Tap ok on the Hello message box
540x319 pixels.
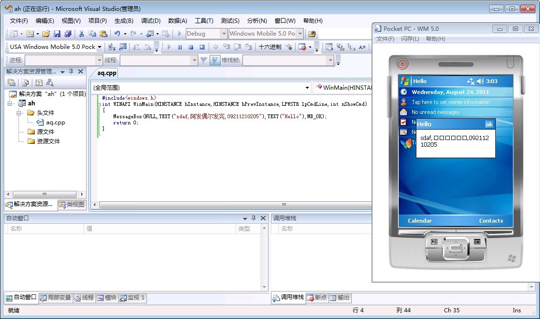489,124
